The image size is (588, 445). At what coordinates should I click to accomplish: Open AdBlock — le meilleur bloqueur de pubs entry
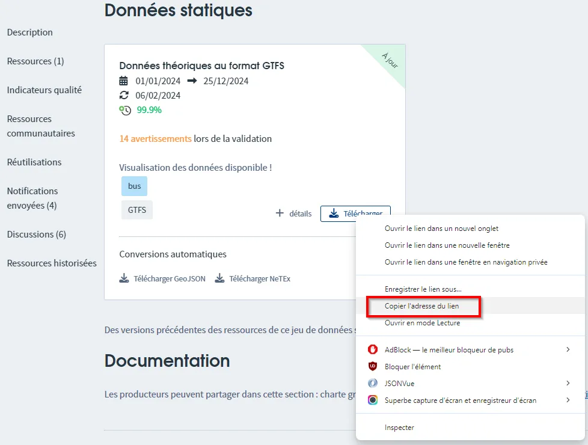[470, 350]
